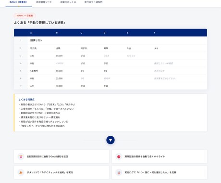
Task: Click the 2/1 date cell
Action: click(x=82, y=71)
